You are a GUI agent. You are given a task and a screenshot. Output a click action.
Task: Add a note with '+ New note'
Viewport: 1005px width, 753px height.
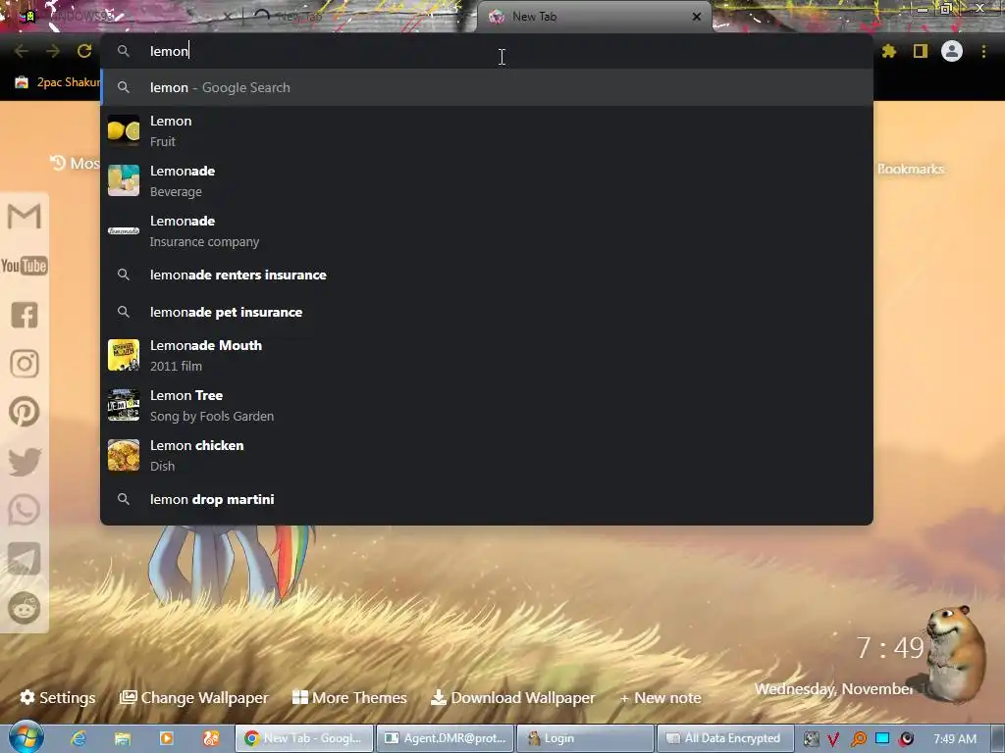(x=661, y=697)
